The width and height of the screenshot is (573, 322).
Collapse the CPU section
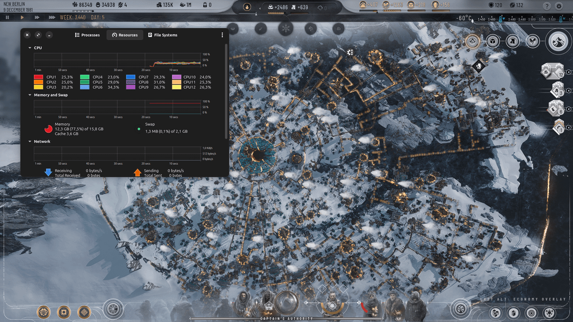[30, 48]
